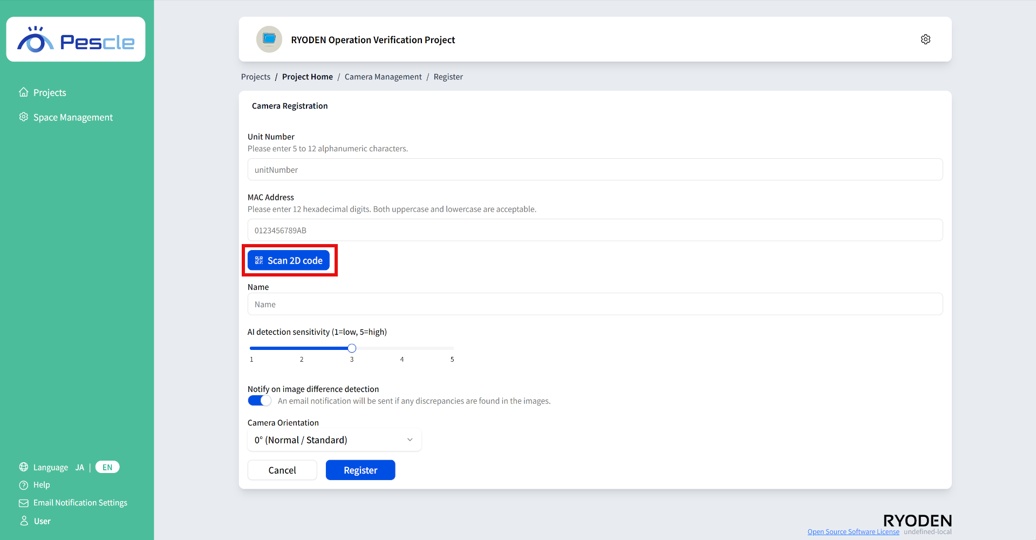Click the User profile icon
Viewport: 1036px width, 540px height.
pos(24,521)
